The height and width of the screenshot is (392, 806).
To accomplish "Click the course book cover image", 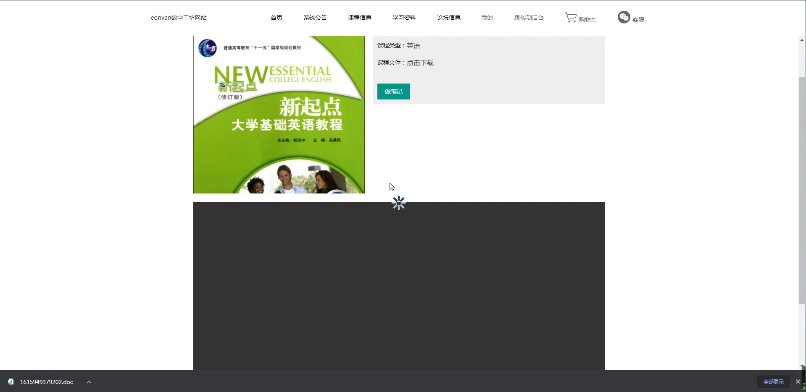I will (x=279, y=115).
